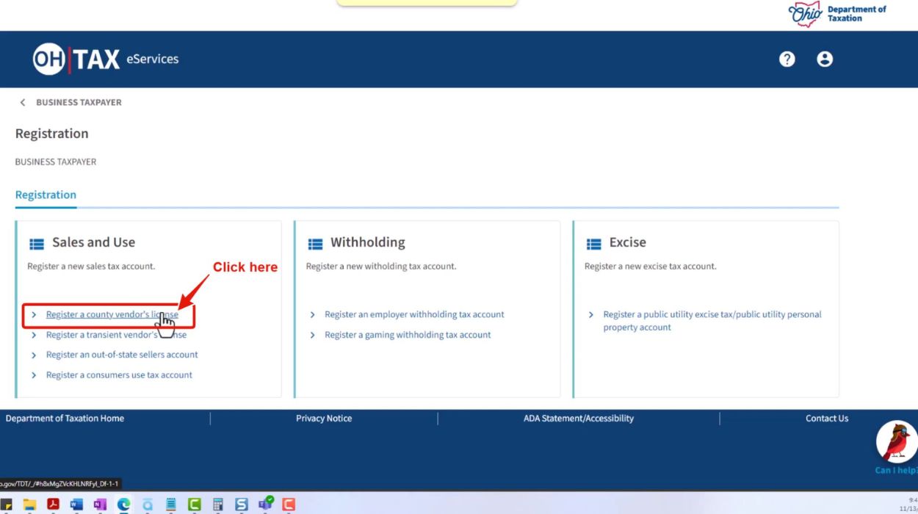Click chevron beside out-of-state sellers account
The width and height of the screenshot is (918, 514).
(34, 355)
